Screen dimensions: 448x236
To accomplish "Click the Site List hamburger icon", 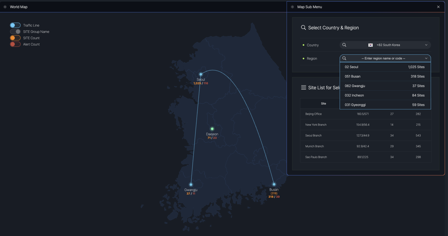I will point(303,88).
